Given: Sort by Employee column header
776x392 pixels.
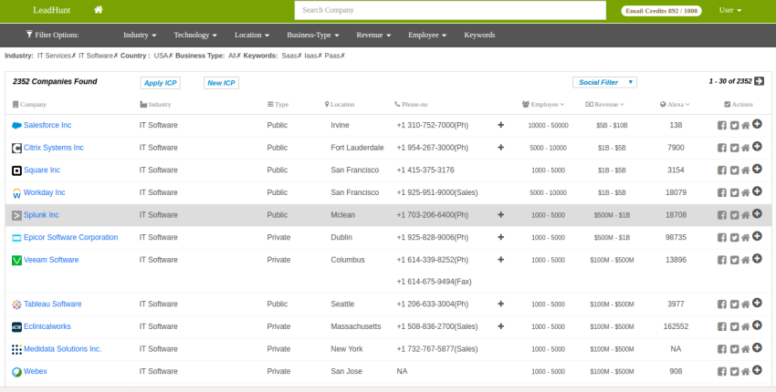Looking at the screenshot, I should click(543, 104).
